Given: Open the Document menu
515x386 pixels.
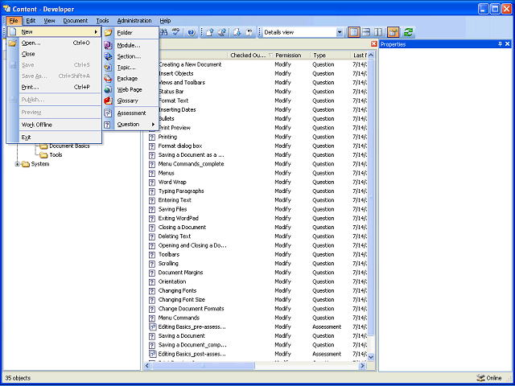Looking at the screenshot, I should click(x=75, y=21).
